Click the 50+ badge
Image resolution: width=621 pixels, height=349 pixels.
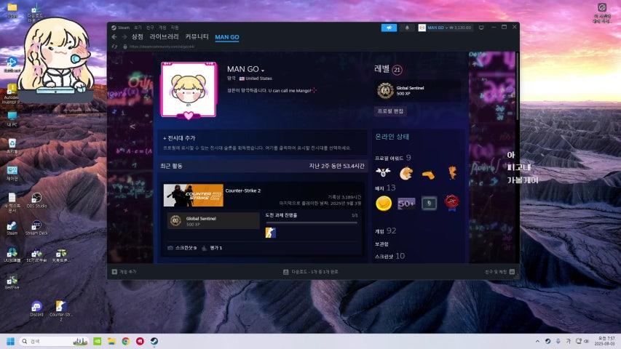coord(406,204)
